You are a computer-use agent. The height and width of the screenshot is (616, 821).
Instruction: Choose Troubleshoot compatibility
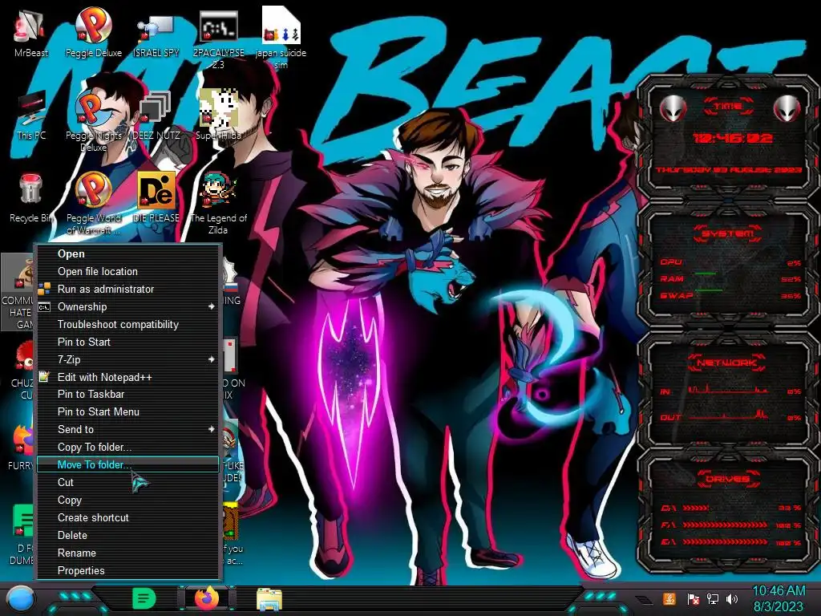127,324
